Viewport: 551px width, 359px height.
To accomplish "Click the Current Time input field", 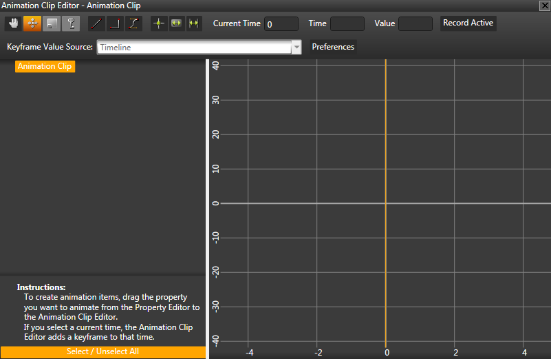I will (281, 24).
